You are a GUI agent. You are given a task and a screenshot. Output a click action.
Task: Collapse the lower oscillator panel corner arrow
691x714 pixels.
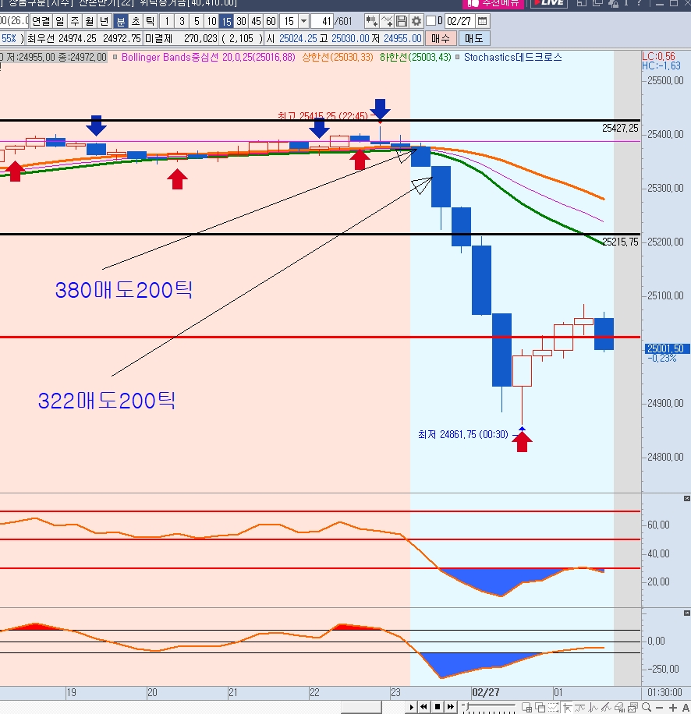tap(686, 612)
